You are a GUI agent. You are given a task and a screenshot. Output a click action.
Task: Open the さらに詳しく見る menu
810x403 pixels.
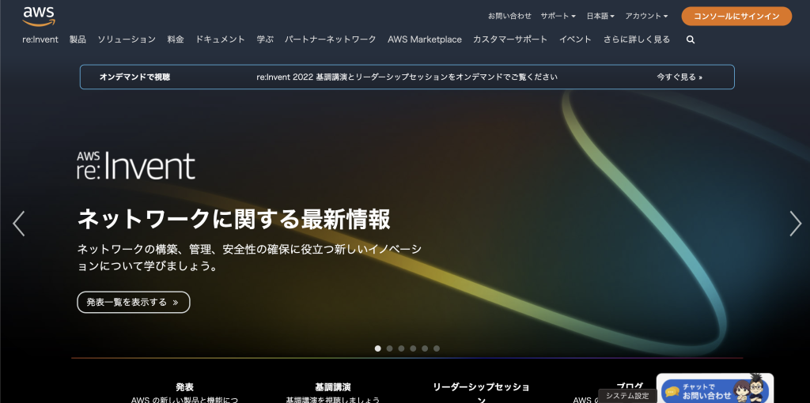tap(637, 40)
